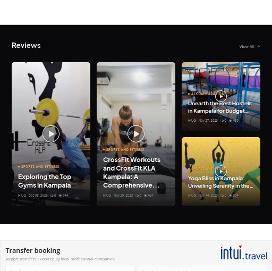The height and width of the screenshot is (271, 272).
Task: Play the Yoga Bliss in Kampala video
Action: (221, 171)
